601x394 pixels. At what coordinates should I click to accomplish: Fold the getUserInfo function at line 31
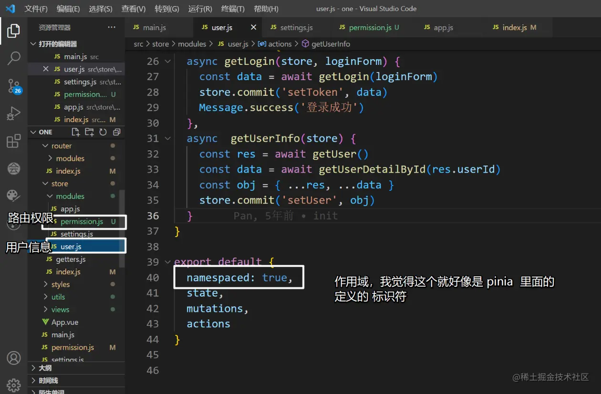click(x=167, y=138)
